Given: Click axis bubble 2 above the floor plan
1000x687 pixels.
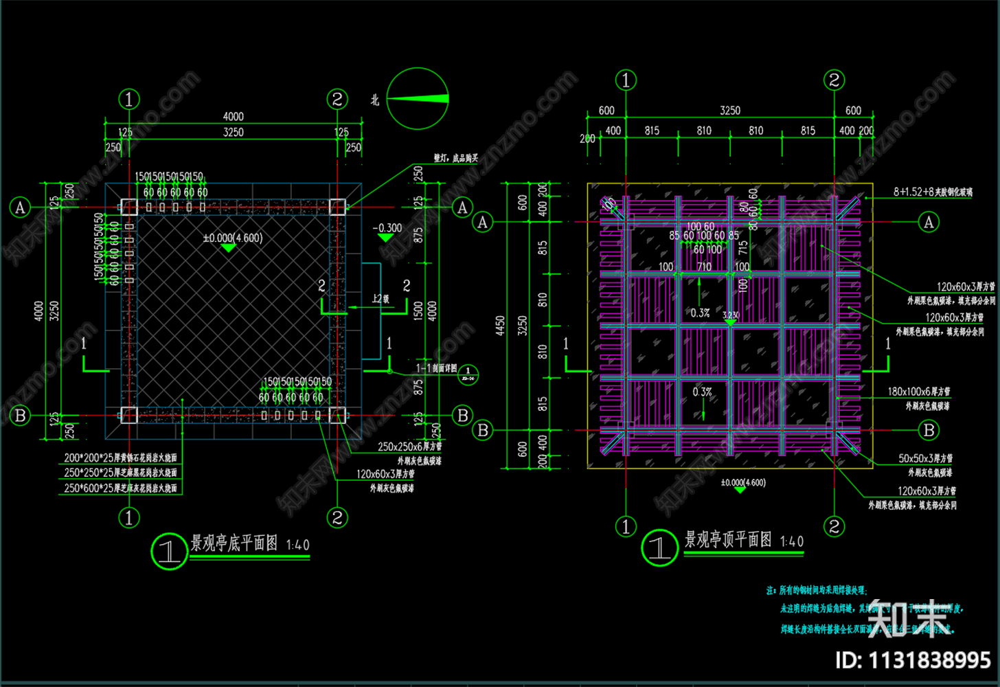Looking at the screenshot, I should click(337, 100).
